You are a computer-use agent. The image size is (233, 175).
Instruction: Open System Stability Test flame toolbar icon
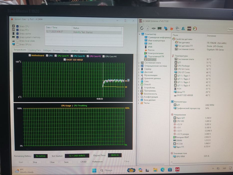click(172, 28)
